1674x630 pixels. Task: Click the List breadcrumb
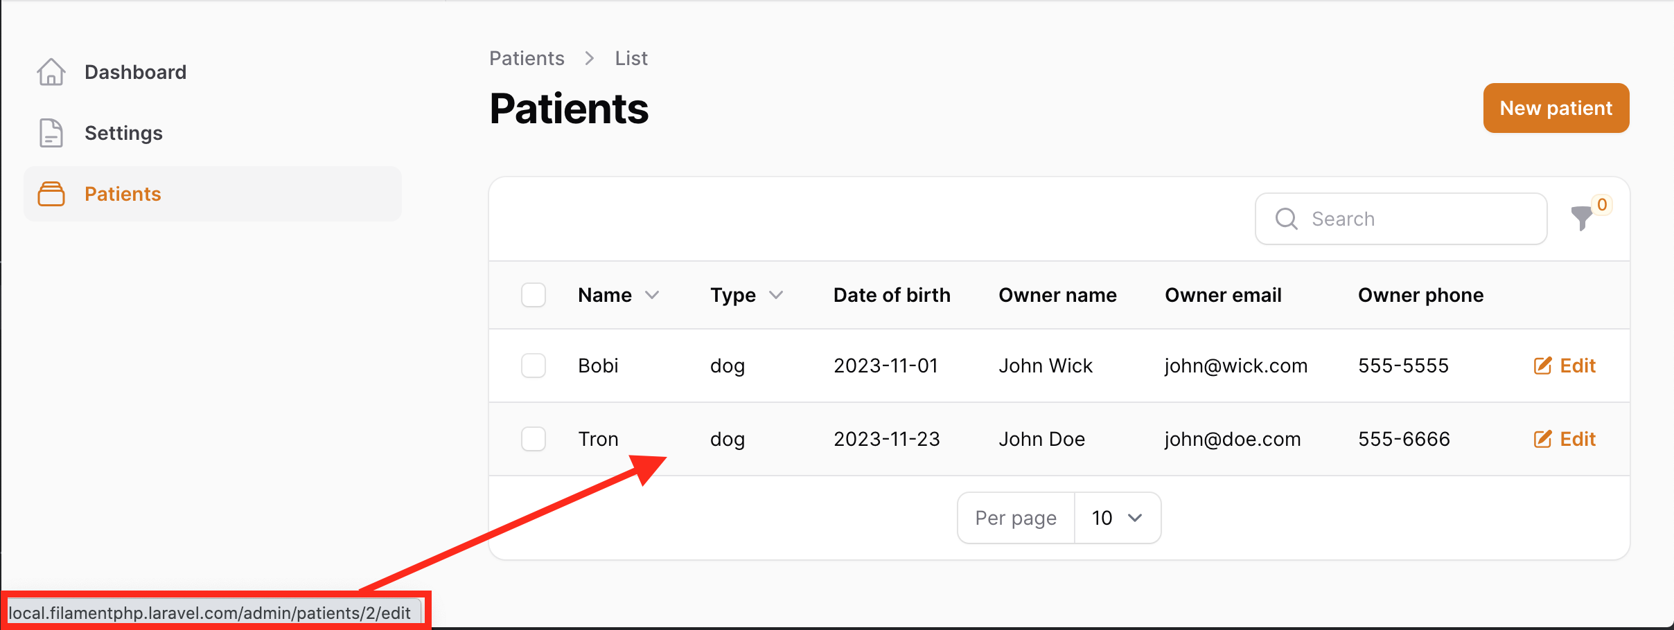[x=631, y=58]
